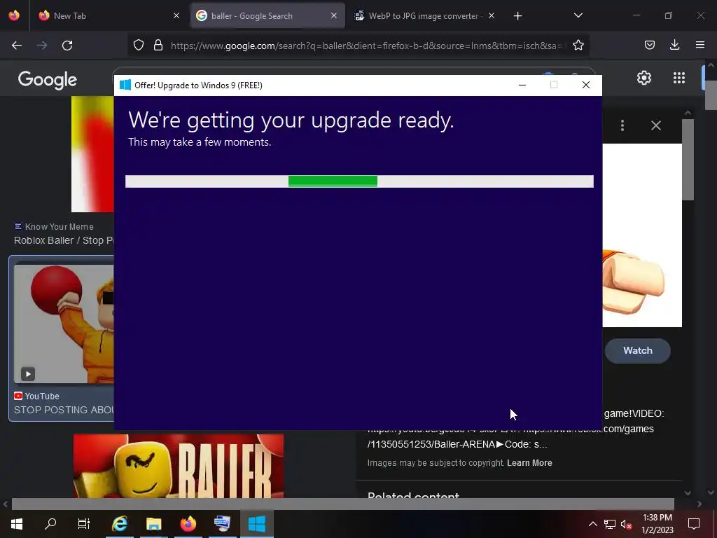Switch to Firefox via taskbar icon

[x=188, y=524]
